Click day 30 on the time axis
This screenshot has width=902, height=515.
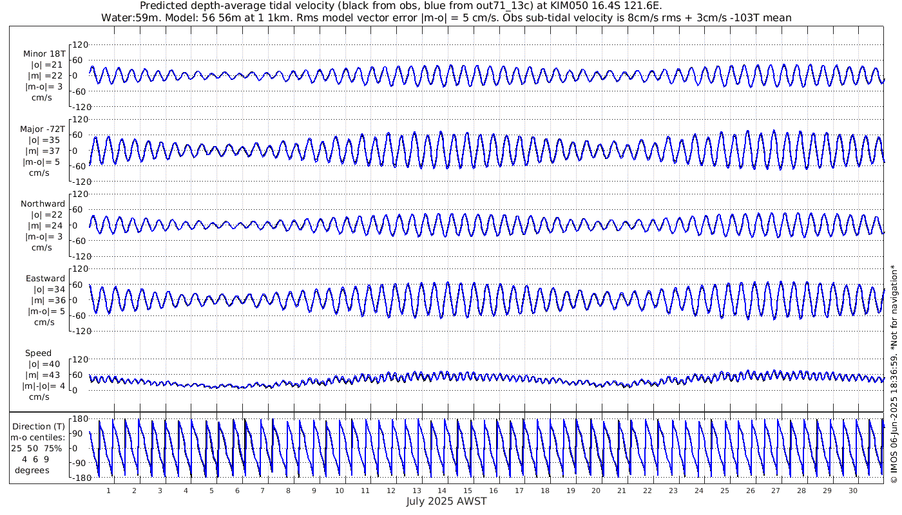(852, 491)
